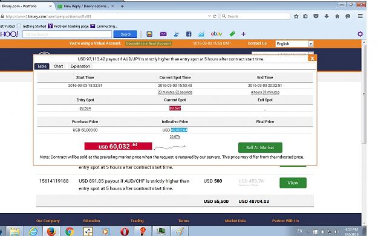Open the downloads arrow icon
The height and width of the screenshot is (236, 378).
tap(327, 16)
